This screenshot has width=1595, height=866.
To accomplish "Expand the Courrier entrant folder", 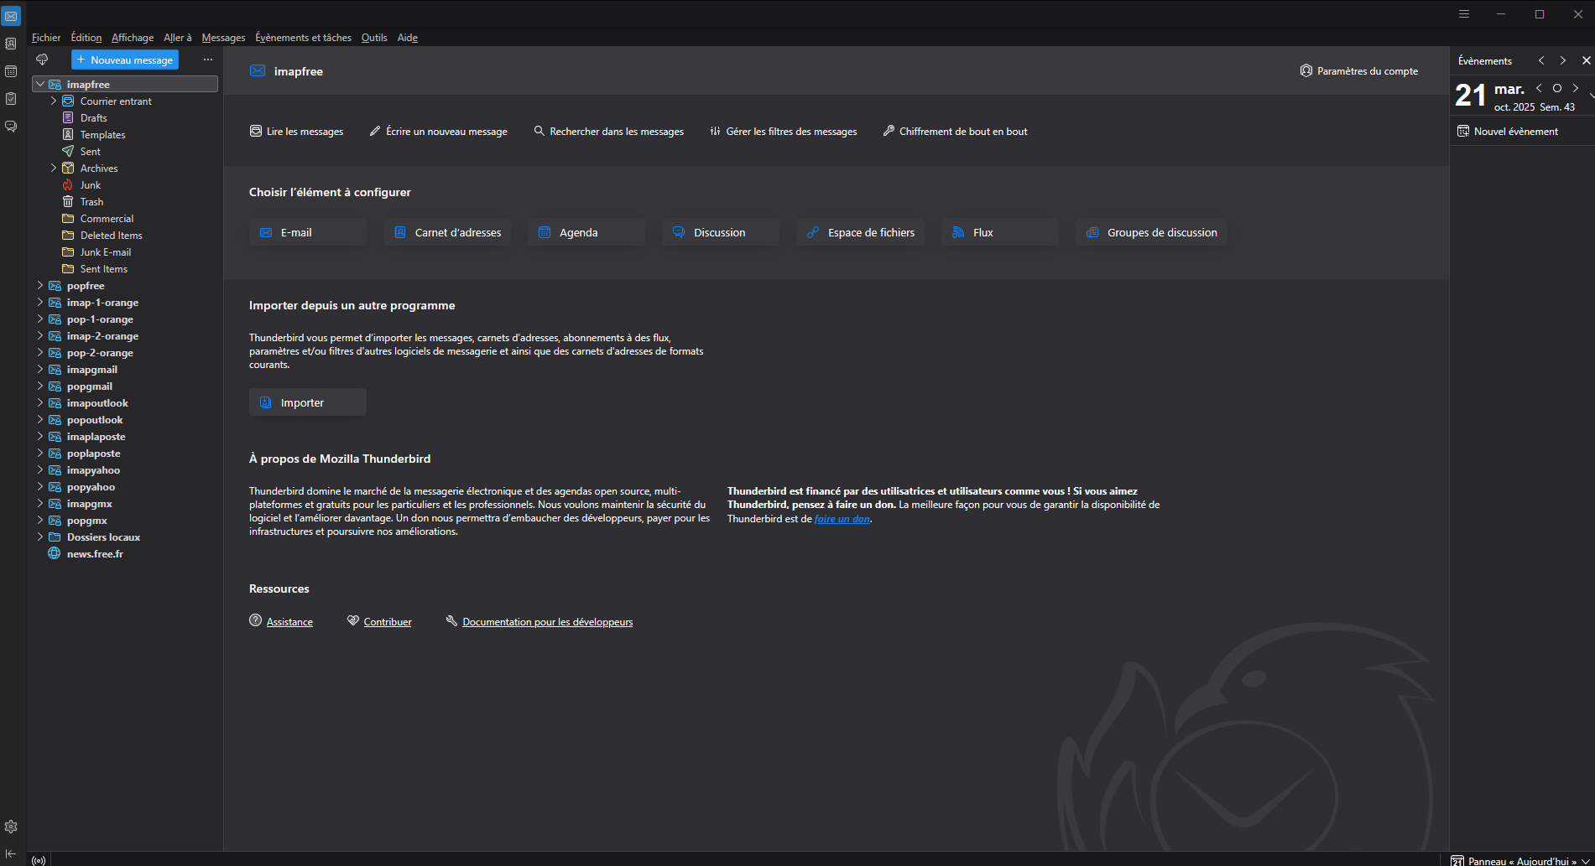I will pos(54,101).
